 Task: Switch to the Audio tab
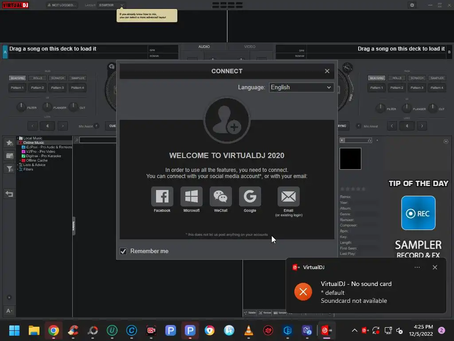204,47
